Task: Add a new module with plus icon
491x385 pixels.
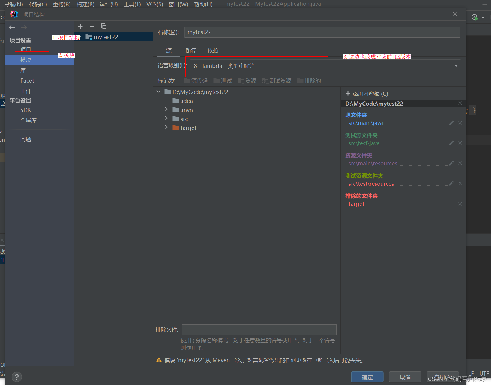Action: pos(80,26)
